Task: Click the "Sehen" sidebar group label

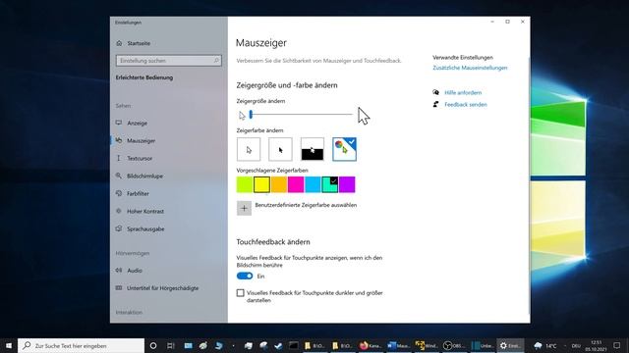Action: 123,106
